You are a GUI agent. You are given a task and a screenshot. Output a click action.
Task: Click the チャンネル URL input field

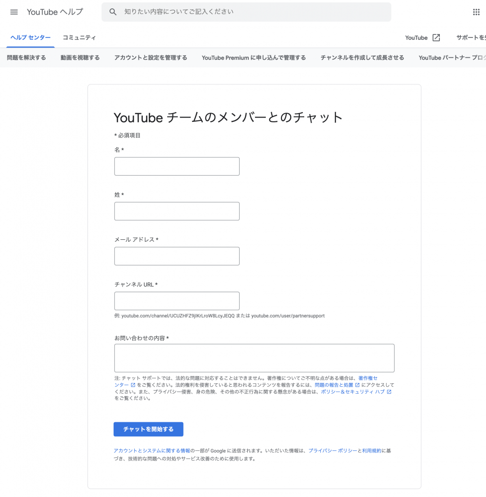pyautogui.click(x=177, y=301)
